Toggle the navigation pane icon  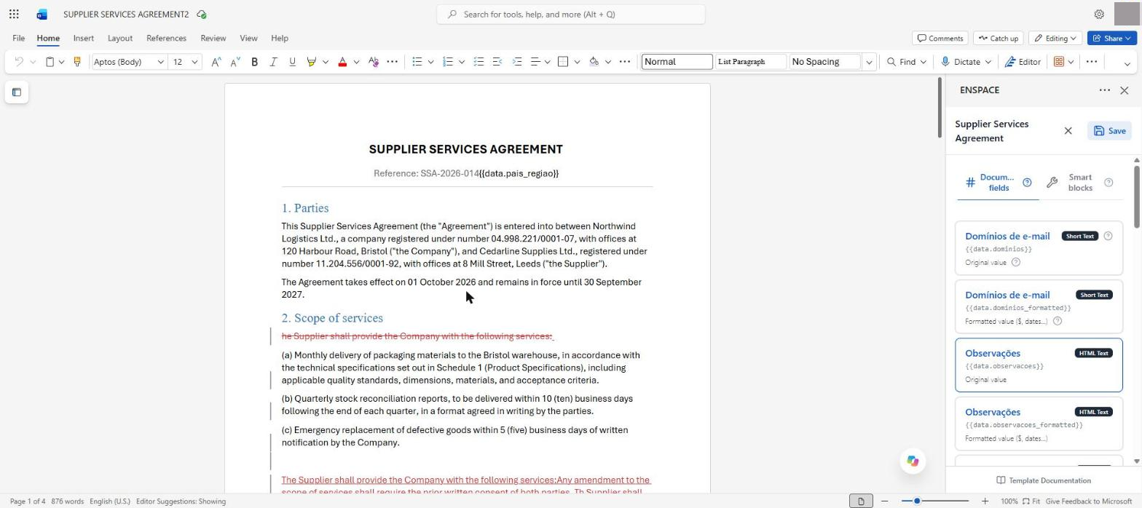coord(17,92)
